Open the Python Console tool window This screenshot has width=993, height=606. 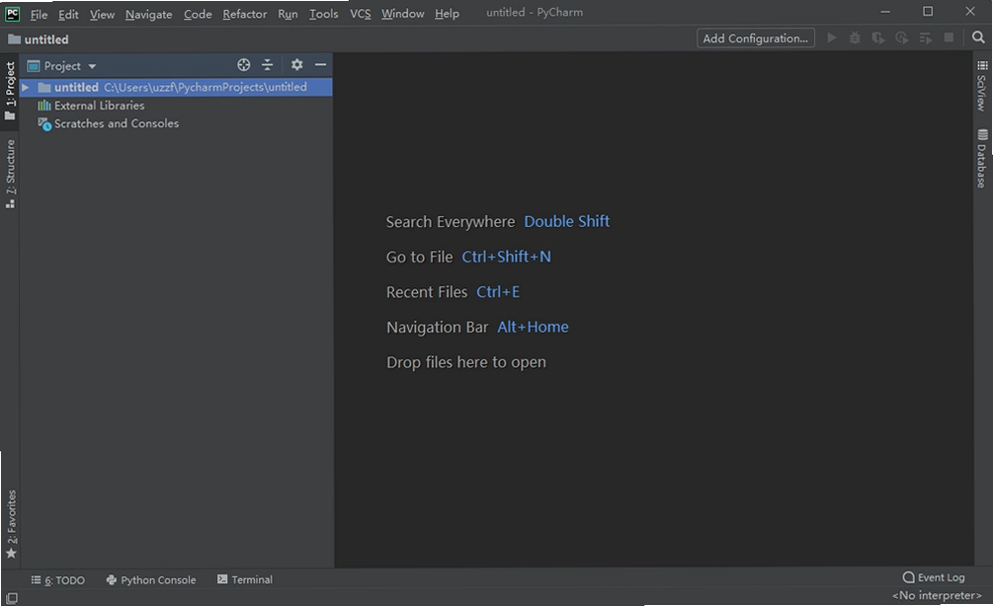[151, 580]
